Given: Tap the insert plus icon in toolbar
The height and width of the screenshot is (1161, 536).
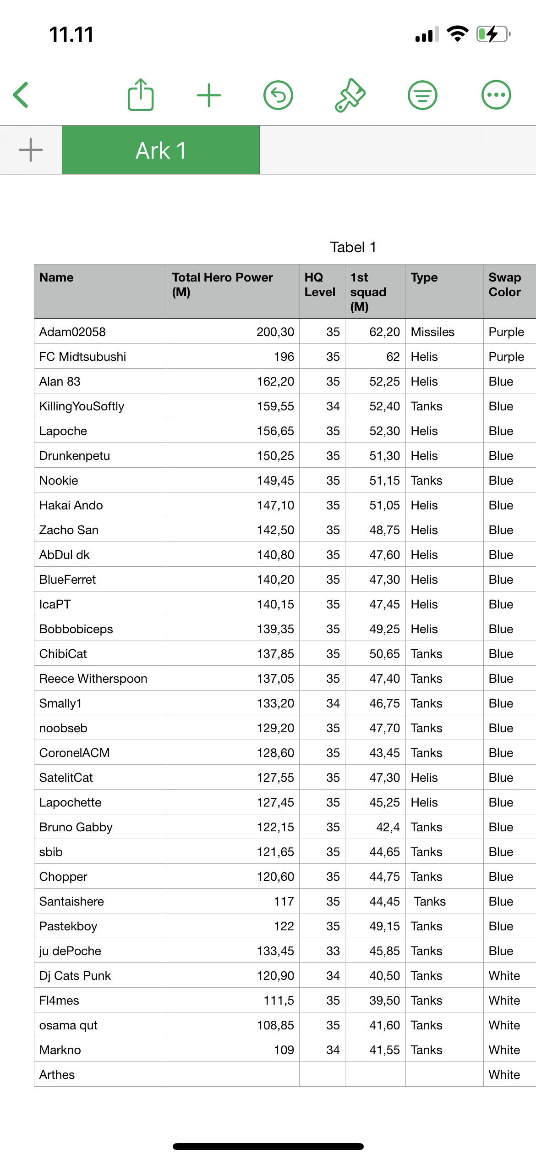Looking at the screenshot, I should click(x=209, y=95).
